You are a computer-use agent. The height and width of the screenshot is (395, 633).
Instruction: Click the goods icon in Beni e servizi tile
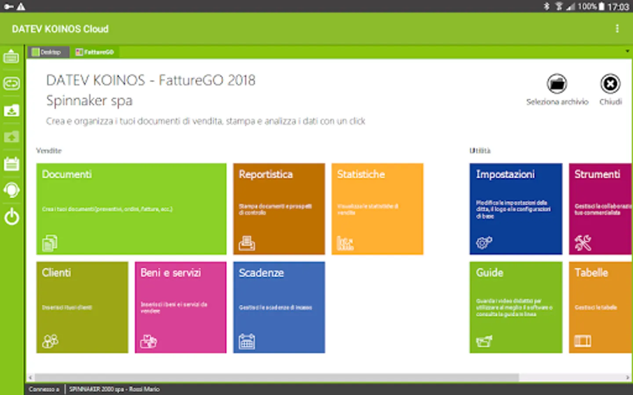pyautogui.click(x=149, y=341)
